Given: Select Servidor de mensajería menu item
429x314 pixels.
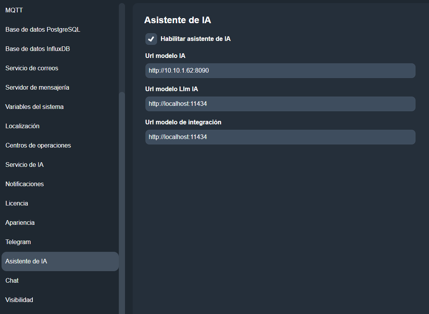Looking at the screenshot, I should coord(37,88).
